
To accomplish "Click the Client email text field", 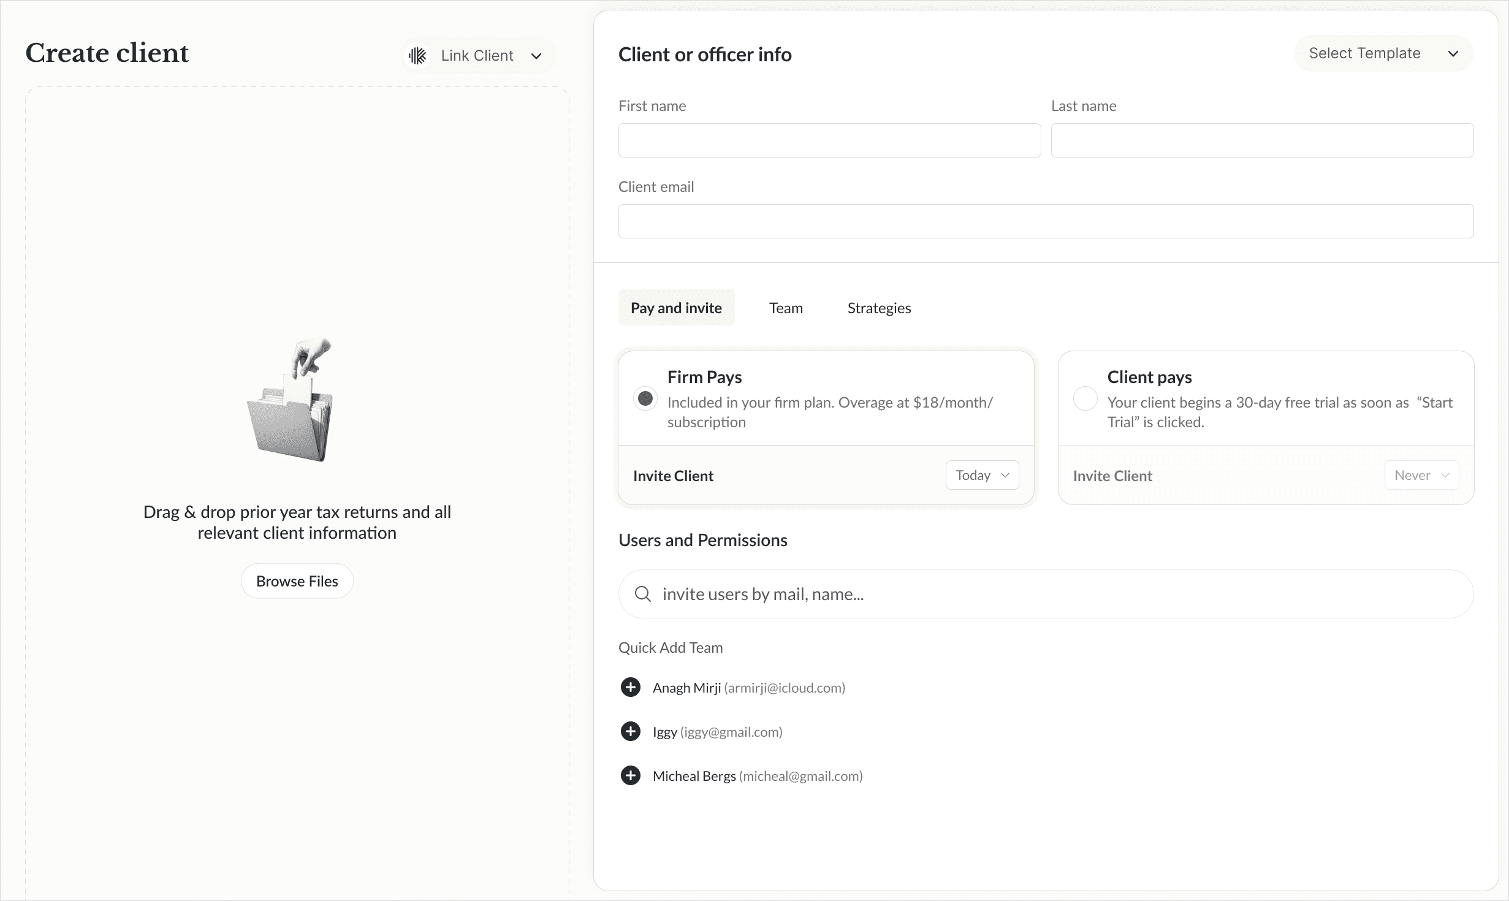I will pos(1046,221).
